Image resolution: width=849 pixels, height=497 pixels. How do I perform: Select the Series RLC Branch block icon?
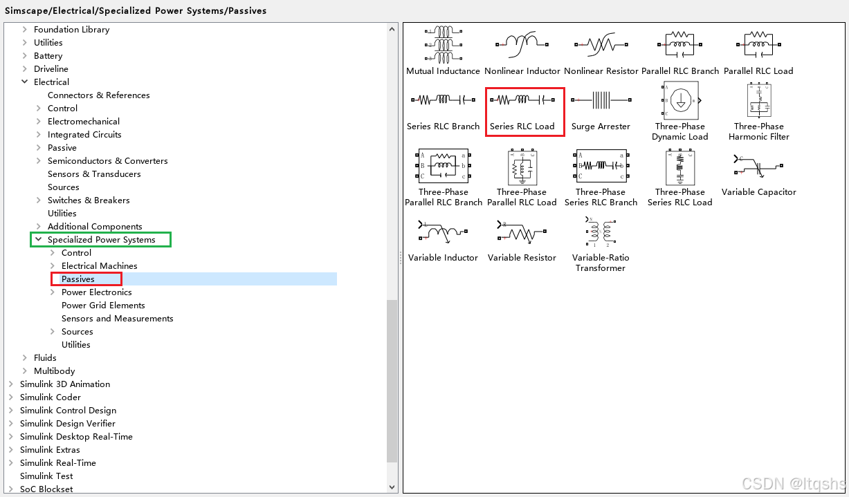tap(443, 100)
